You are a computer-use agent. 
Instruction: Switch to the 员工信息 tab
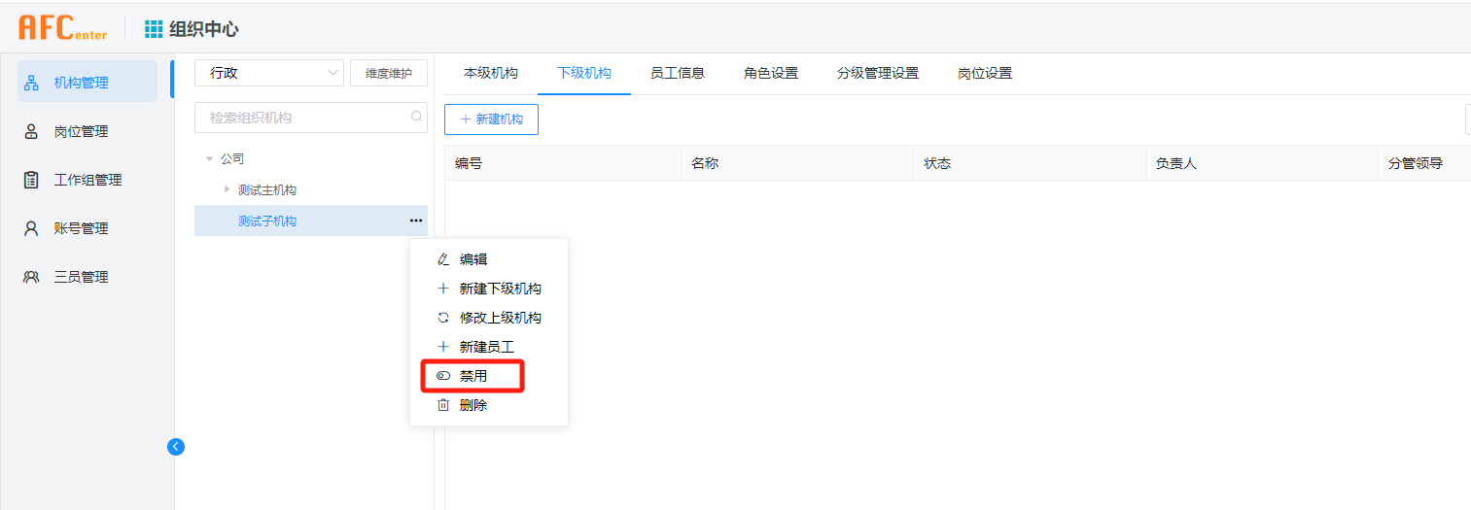[677, 73]
